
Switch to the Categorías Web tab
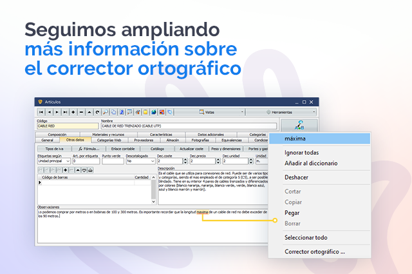(x=109, y=140)
